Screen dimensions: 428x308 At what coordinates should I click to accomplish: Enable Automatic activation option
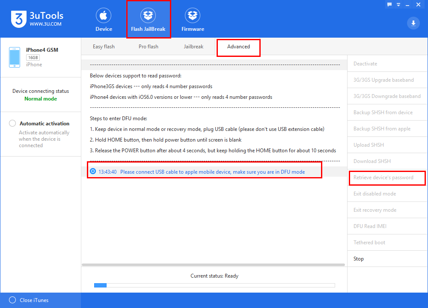(x=12, y=124)
